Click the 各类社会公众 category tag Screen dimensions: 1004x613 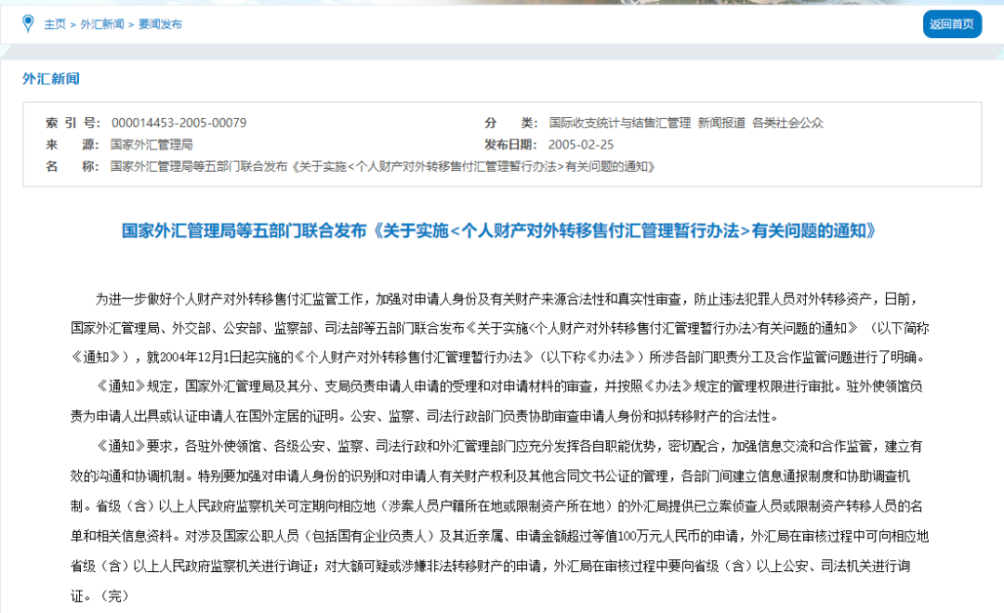pyautogui.click(x=787, y=123)
